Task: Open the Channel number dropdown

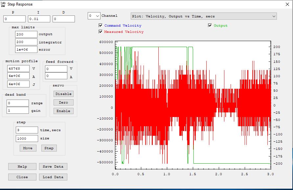Action: point(94,16)
